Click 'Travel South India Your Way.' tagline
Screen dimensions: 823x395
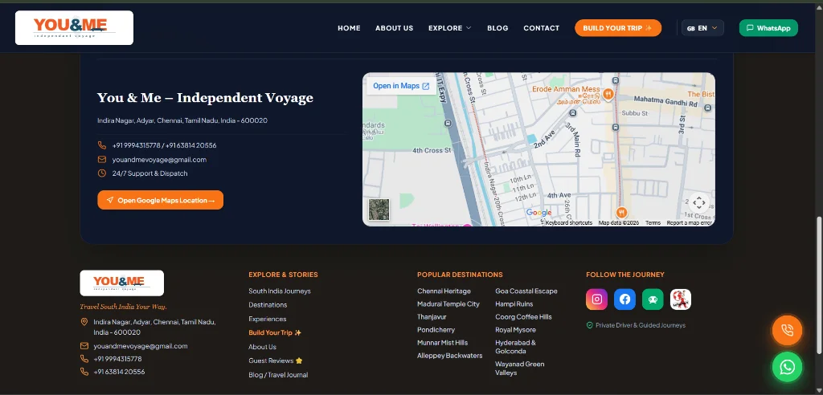coord(123,307)
